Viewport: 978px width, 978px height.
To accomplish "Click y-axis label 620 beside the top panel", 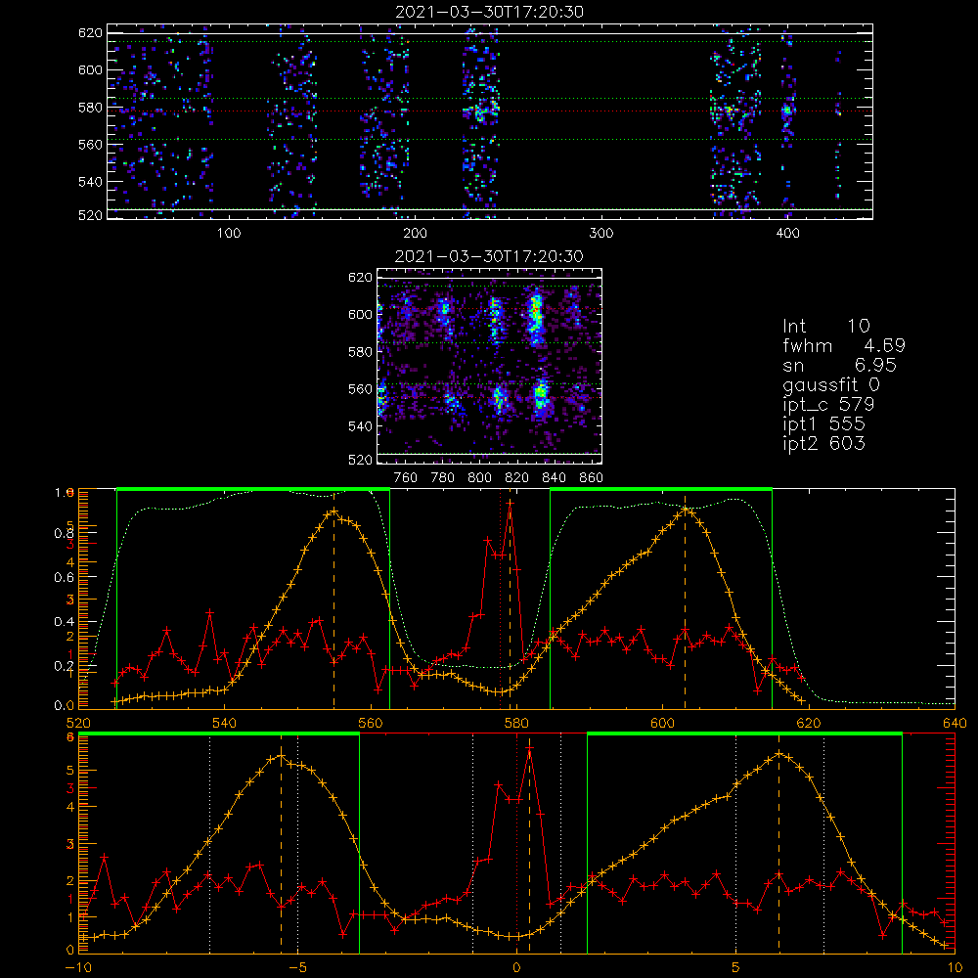I will point(90,33).
